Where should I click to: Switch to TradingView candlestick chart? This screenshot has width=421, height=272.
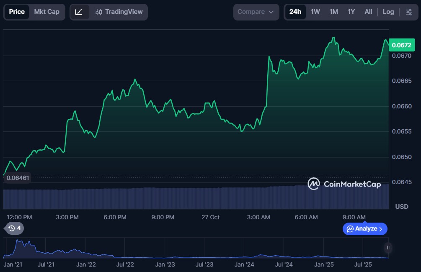pos(119,12)
